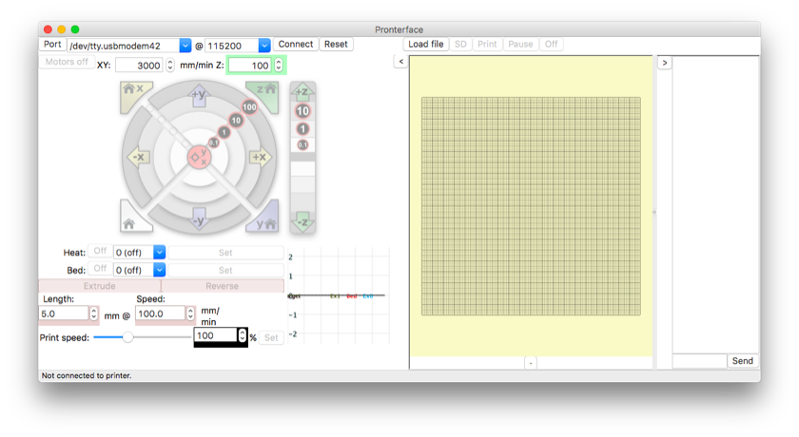
Task: Click the print bed grid preview
Action: pyautogui.click(x=531, y=206)
